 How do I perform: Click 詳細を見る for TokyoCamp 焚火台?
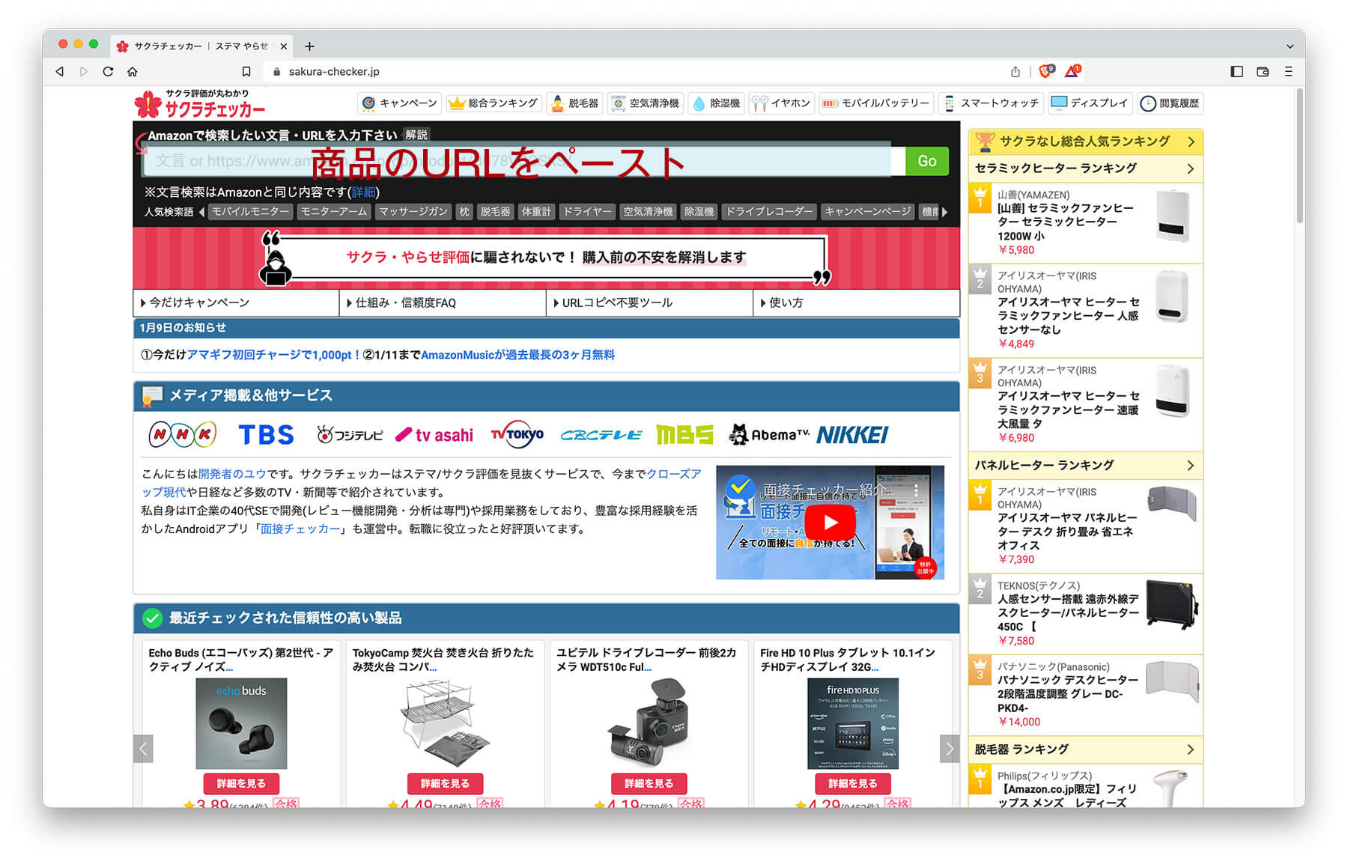click(x=445, y=783)
